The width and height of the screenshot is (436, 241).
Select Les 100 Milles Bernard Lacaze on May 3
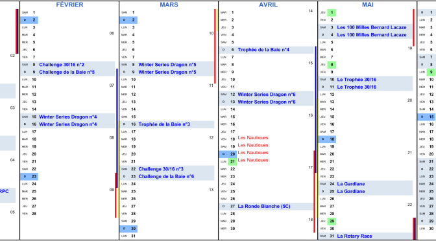[372, 27]
